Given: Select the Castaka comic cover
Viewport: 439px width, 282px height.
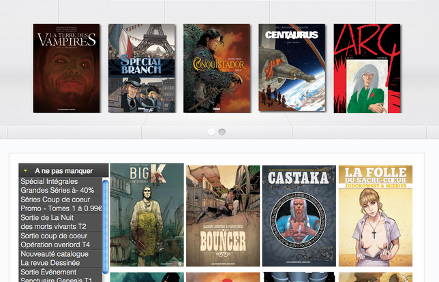Looking at the screenshot, I should coord(299,216).
